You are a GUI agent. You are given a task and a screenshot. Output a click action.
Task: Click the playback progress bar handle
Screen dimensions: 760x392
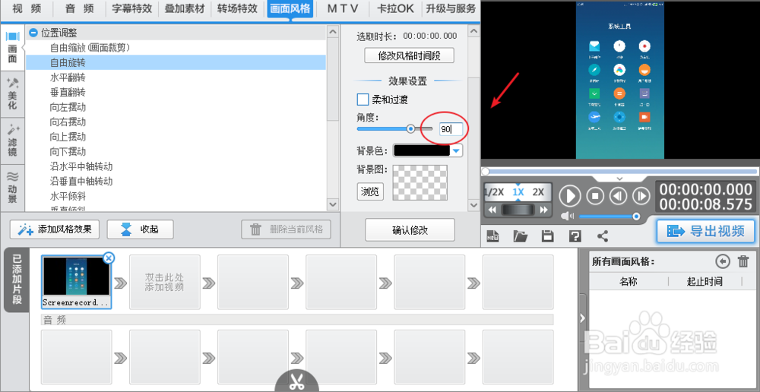click(x=485, y=172)
